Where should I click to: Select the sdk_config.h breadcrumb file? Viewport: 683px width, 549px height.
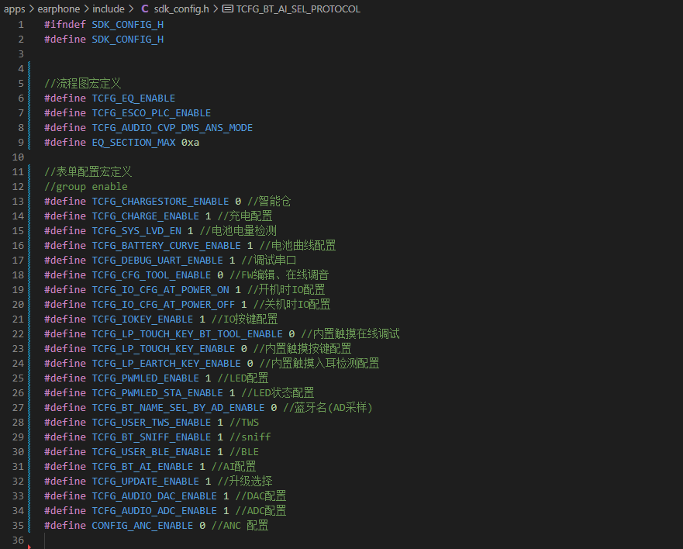pyautogui.click(x=181, y=9)
